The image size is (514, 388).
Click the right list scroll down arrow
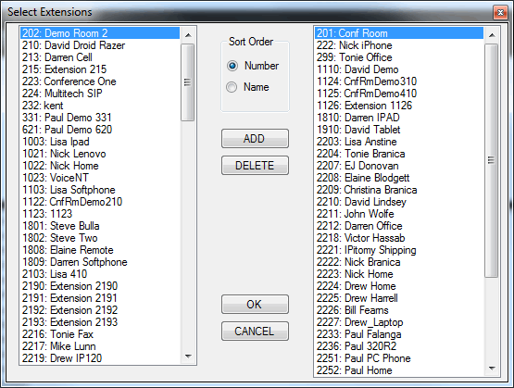[492, 369]
